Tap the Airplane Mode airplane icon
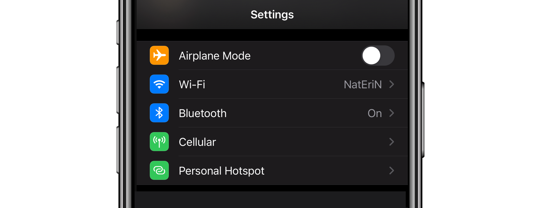The image size is (541, 208). (159, 55)
